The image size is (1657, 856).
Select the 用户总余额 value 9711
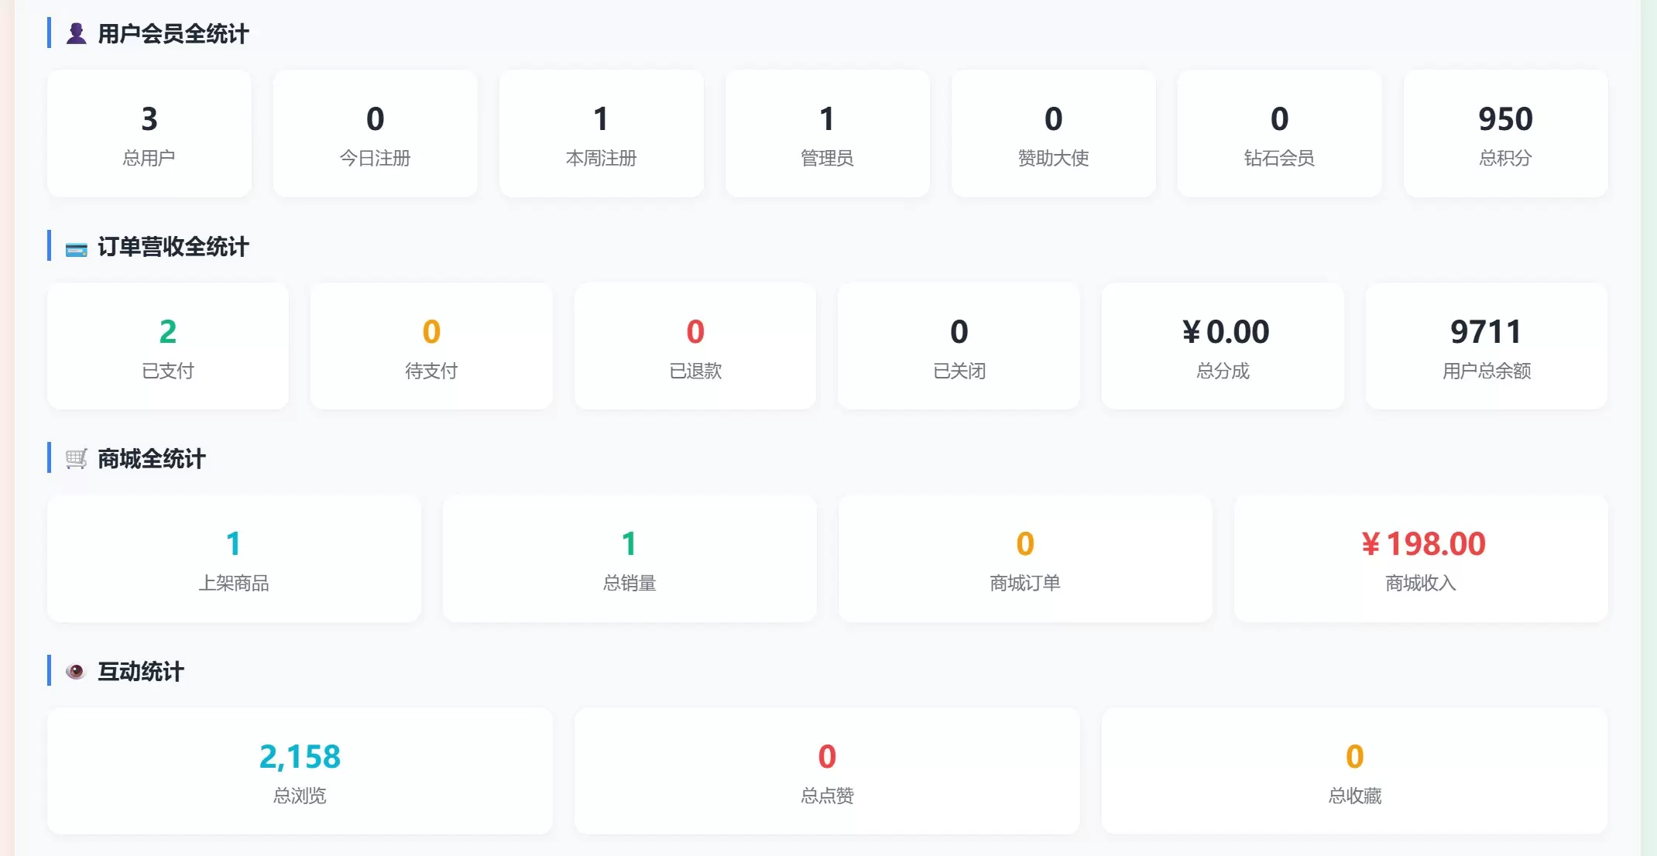pos(1486,331)
